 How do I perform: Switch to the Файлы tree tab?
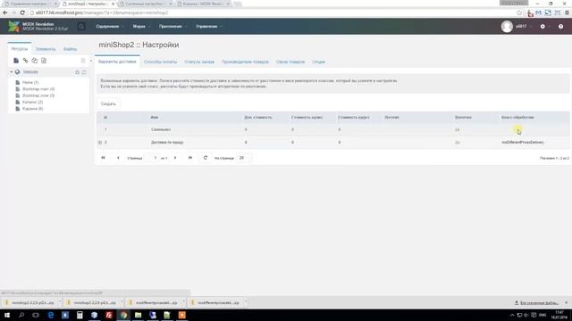tap(70, 49)
